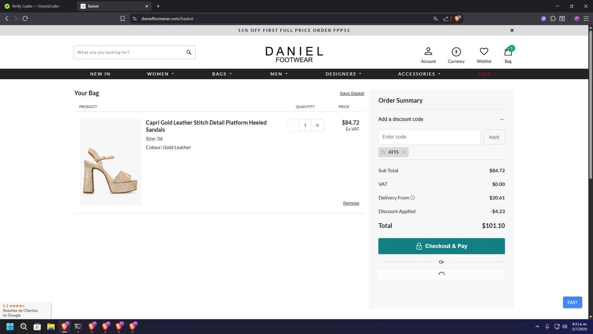Open Terminal from the taskbar
The width and height of the screenshot is (593, 334).
click(x=78, y=326)
